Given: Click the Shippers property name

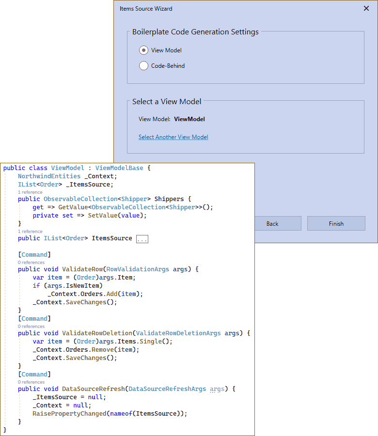Looking at the screenshot, I should pos(169,199).
